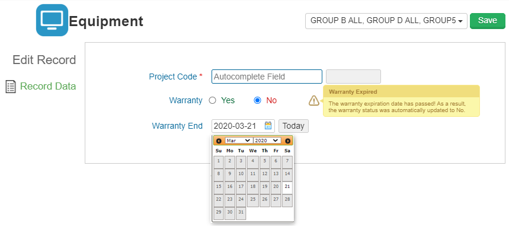Screen dimensions: 509x226
Task: Expand the GROUP B ALL groups dropdown
Action: coord(386,21)
